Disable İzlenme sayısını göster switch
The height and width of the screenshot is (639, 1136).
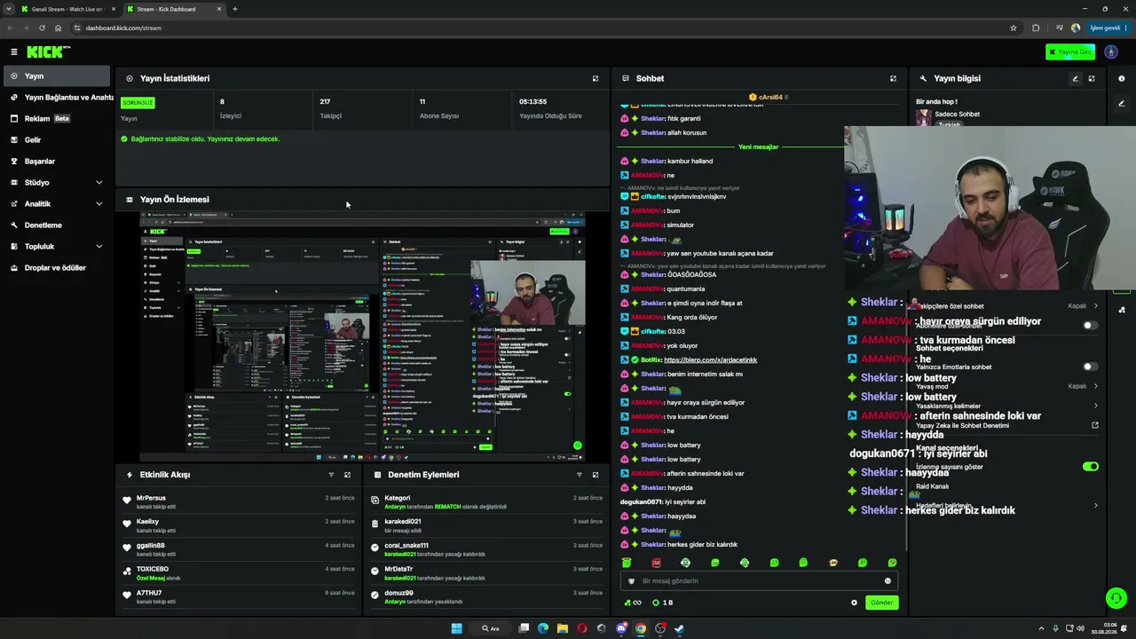[x=1090, y=466]
